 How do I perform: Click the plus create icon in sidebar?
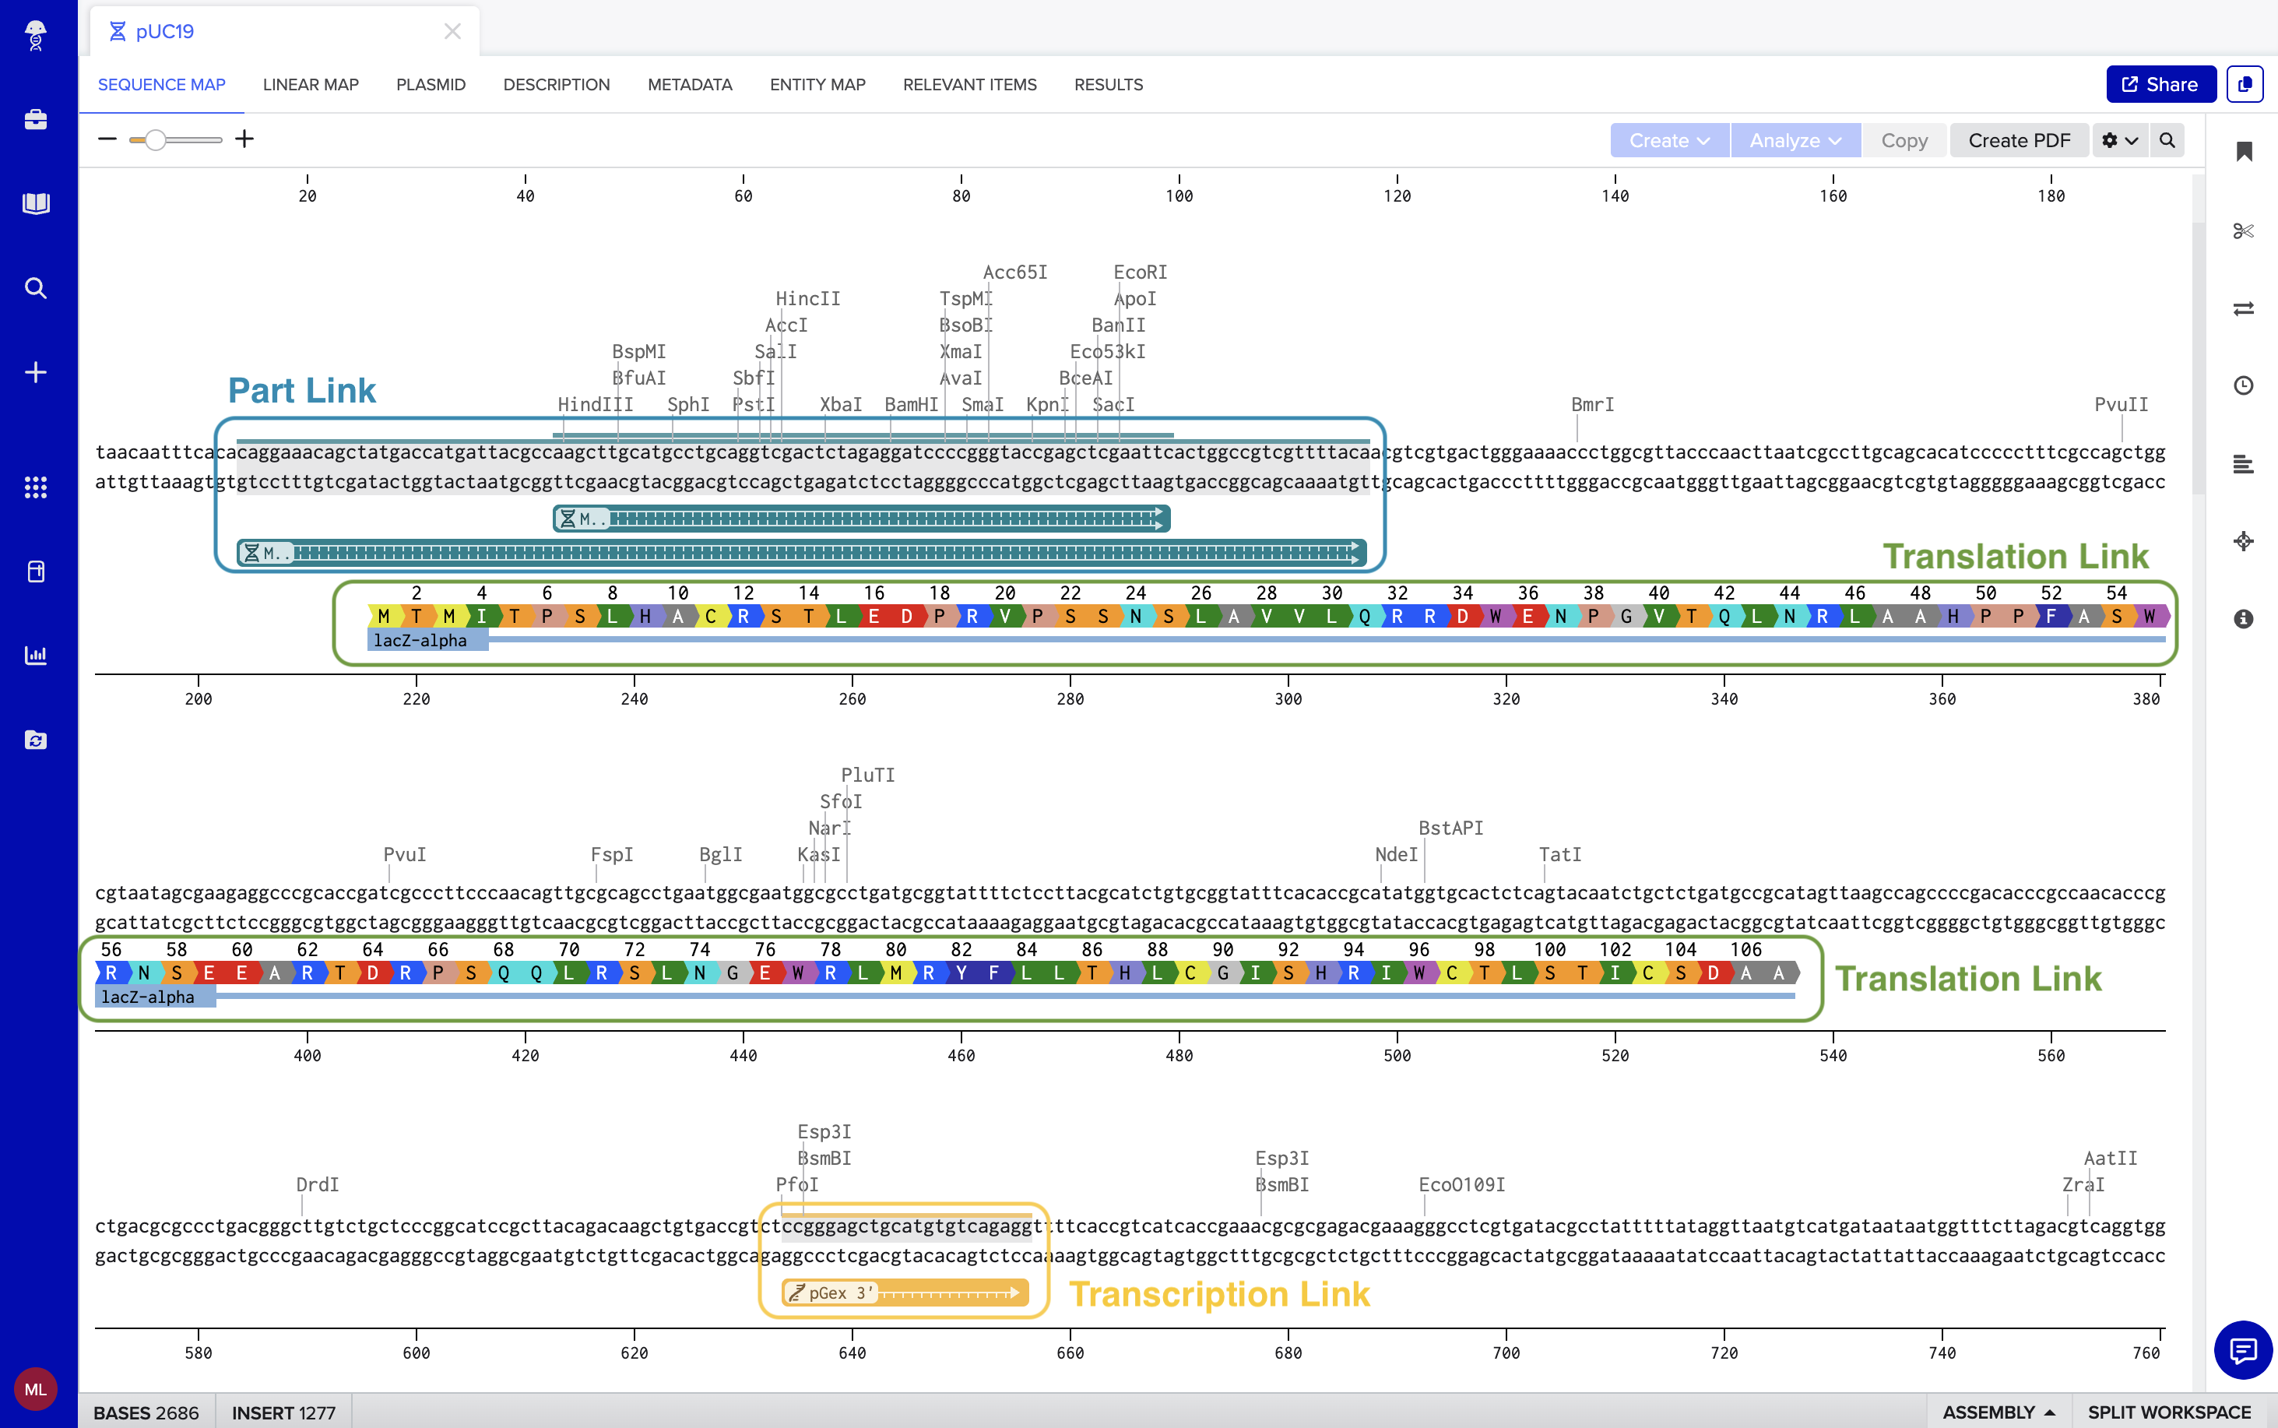[36, 372]
